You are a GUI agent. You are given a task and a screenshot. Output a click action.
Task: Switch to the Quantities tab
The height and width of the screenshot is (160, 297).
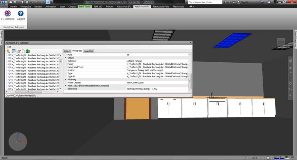point(88,51)
